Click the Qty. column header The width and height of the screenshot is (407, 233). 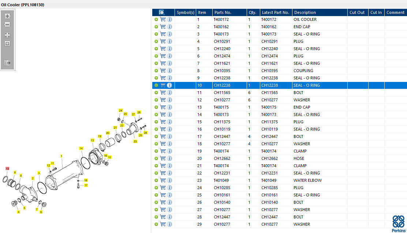click(253, 12)
